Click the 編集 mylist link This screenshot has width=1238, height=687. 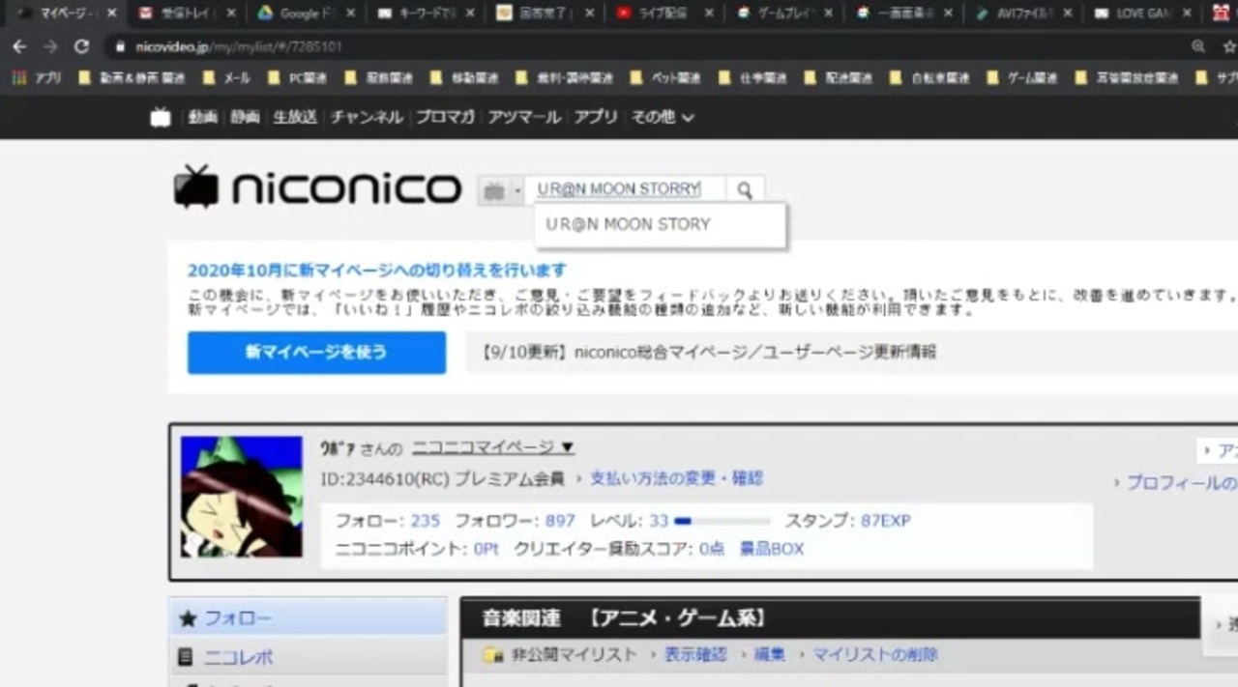(x=770, y=654)
